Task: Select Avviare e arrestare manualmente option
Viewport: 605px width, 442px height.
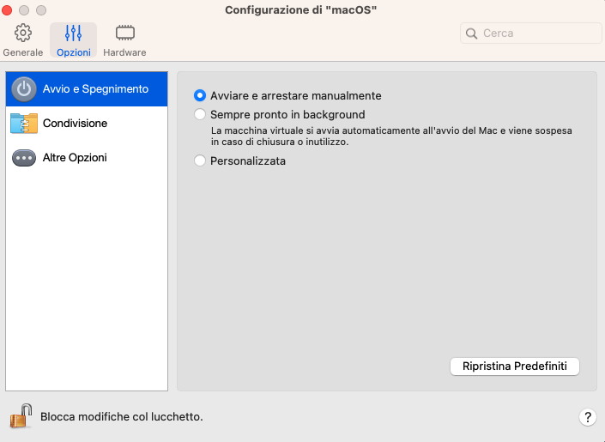Action: (200, 96)
